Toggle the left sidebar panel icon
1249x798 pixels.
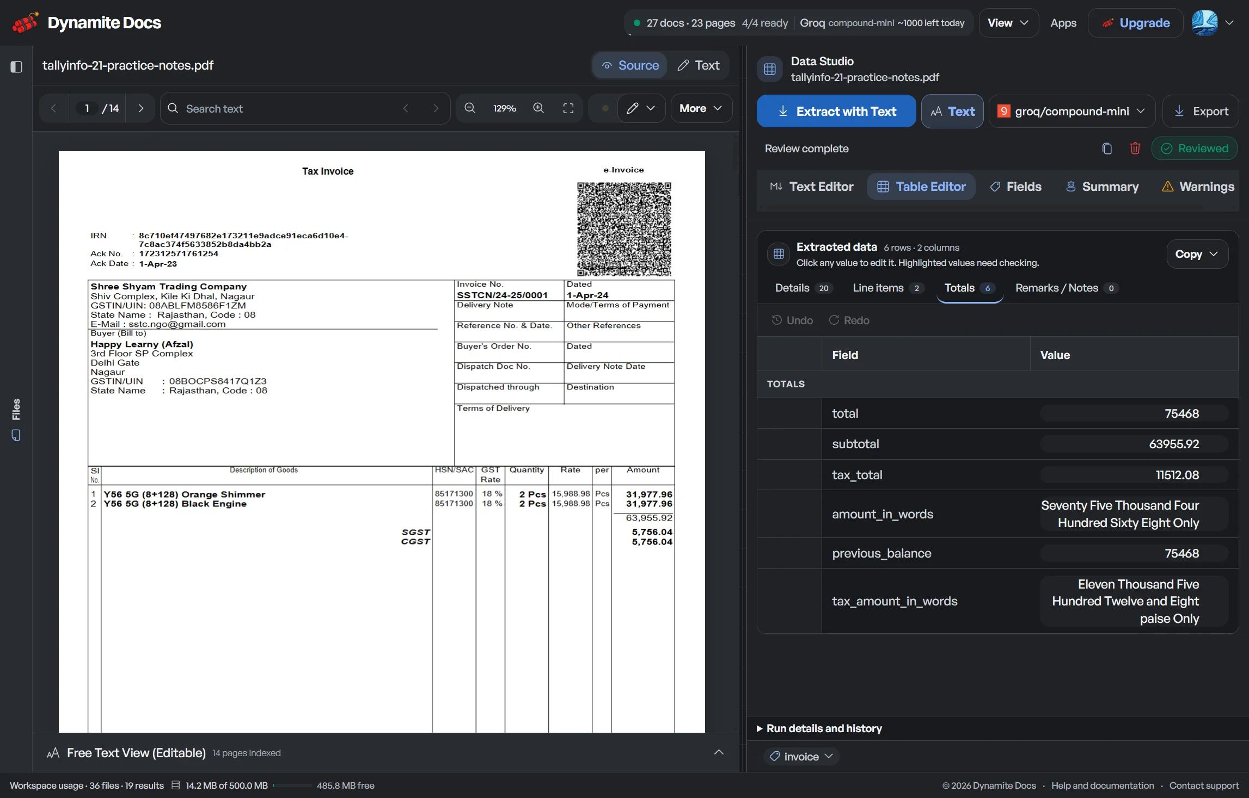coord(16,66)
